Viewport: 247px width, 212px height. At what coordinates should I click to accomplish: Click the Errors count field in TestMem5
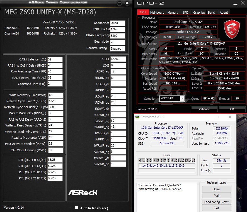(x=221, y=170)
